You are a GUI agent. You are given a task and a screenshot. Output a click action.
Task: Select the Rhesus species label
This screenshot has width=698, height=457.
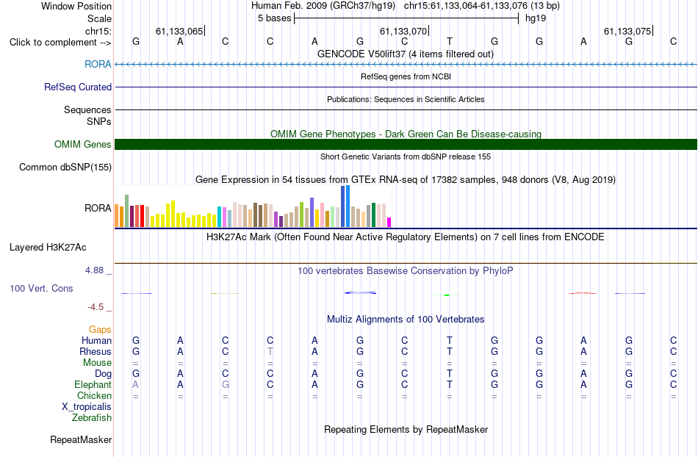pos(96,351)
